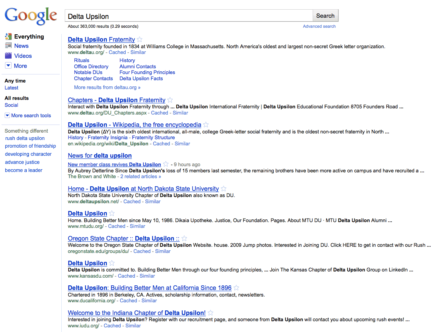Expand the More categories dropdown arrow
Image resolution: width=436 pixels, height=332 pixels.
pos(8,66)
